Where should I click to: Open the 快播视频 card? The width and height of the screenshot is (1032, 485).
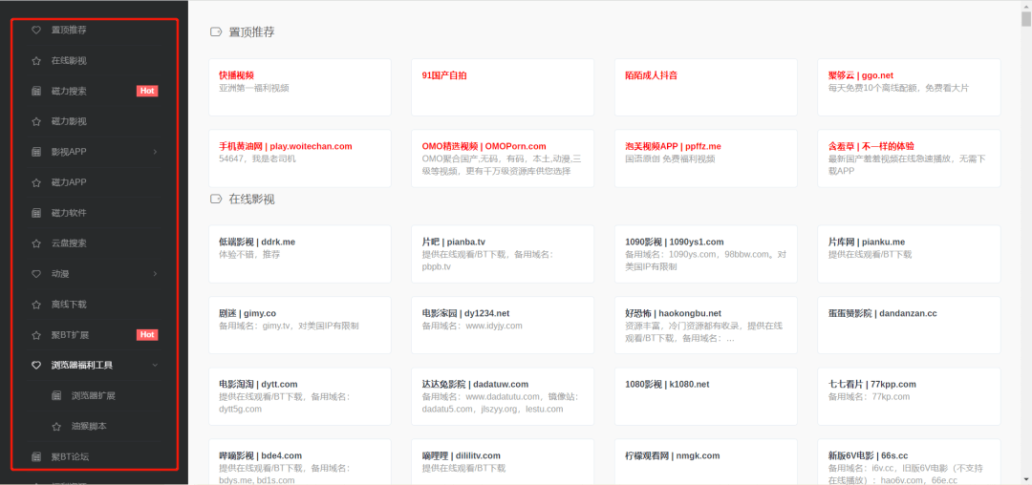[x=299, y=87]
